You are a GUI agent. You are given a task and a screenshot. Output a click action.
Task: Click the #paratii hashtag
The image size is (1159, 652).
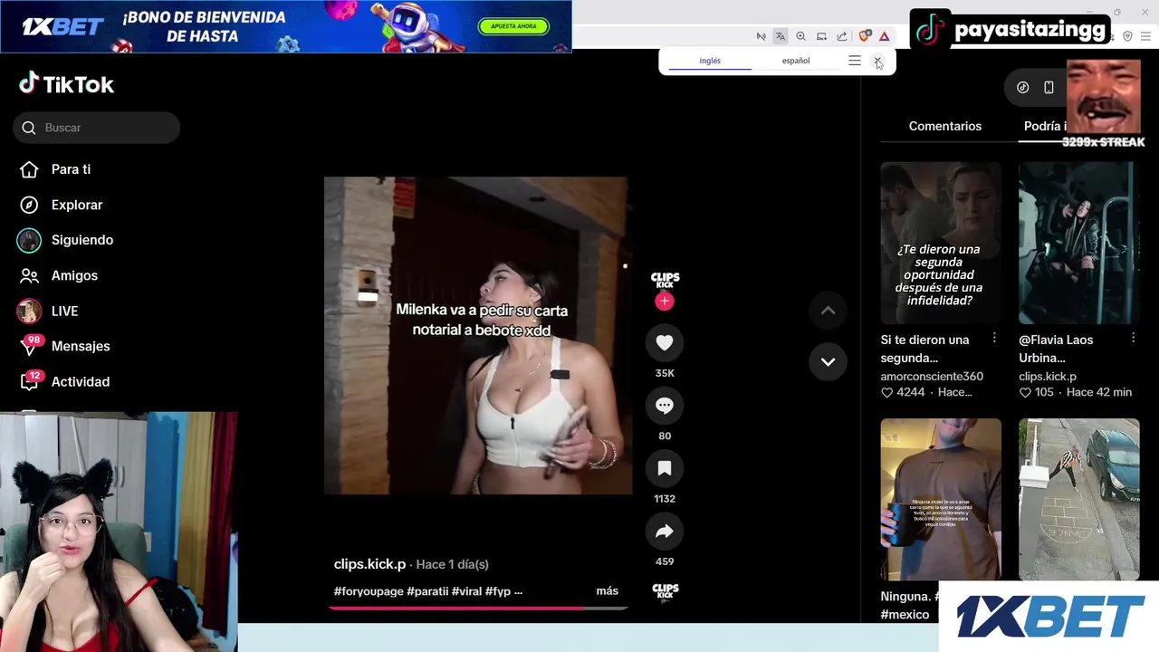[427, 591]
